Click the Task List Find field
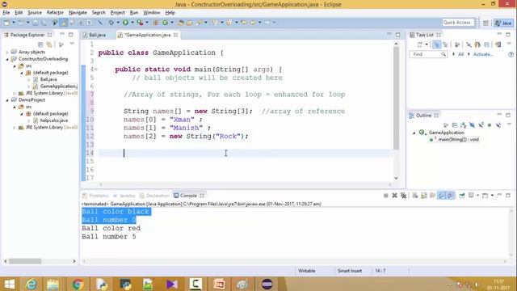The image size is (517, 291). pyautogui.click(x=428, y=54)
